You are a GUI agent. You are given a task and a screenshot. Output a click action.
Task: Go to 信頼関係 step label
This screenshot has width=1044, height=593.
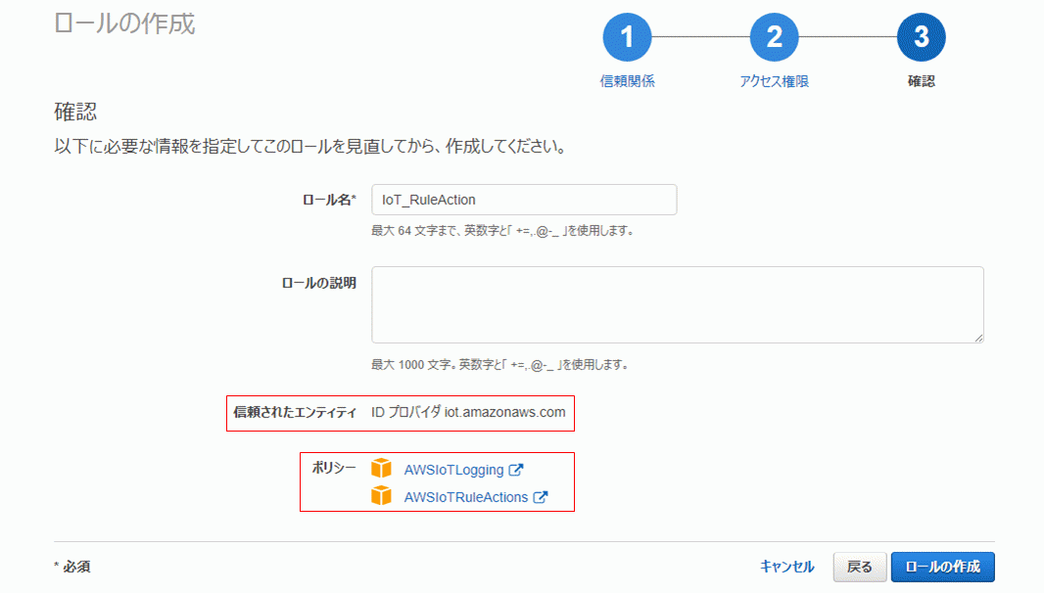(x=627, y=81)
